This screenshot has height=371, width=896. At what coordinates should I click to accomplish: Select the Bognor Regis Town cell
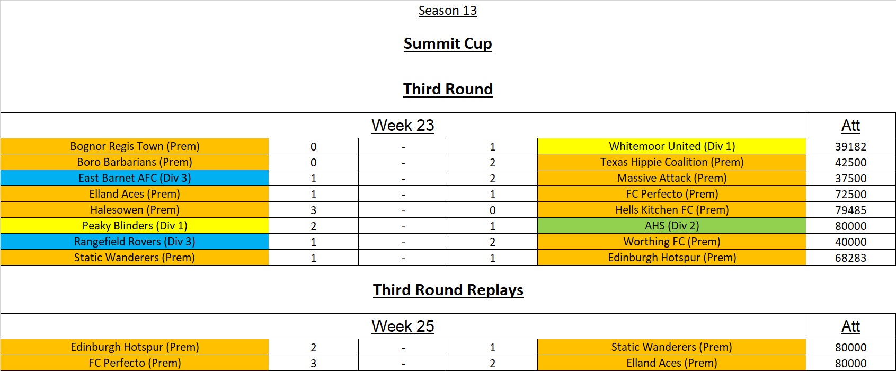135,146
